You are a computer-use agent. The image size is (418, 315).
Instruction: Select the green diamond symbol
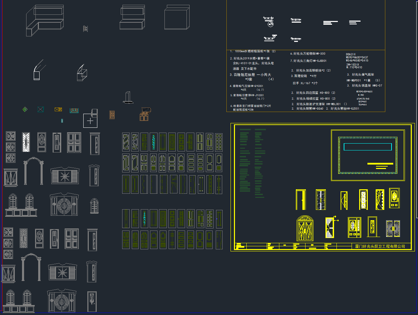[25, 110]
